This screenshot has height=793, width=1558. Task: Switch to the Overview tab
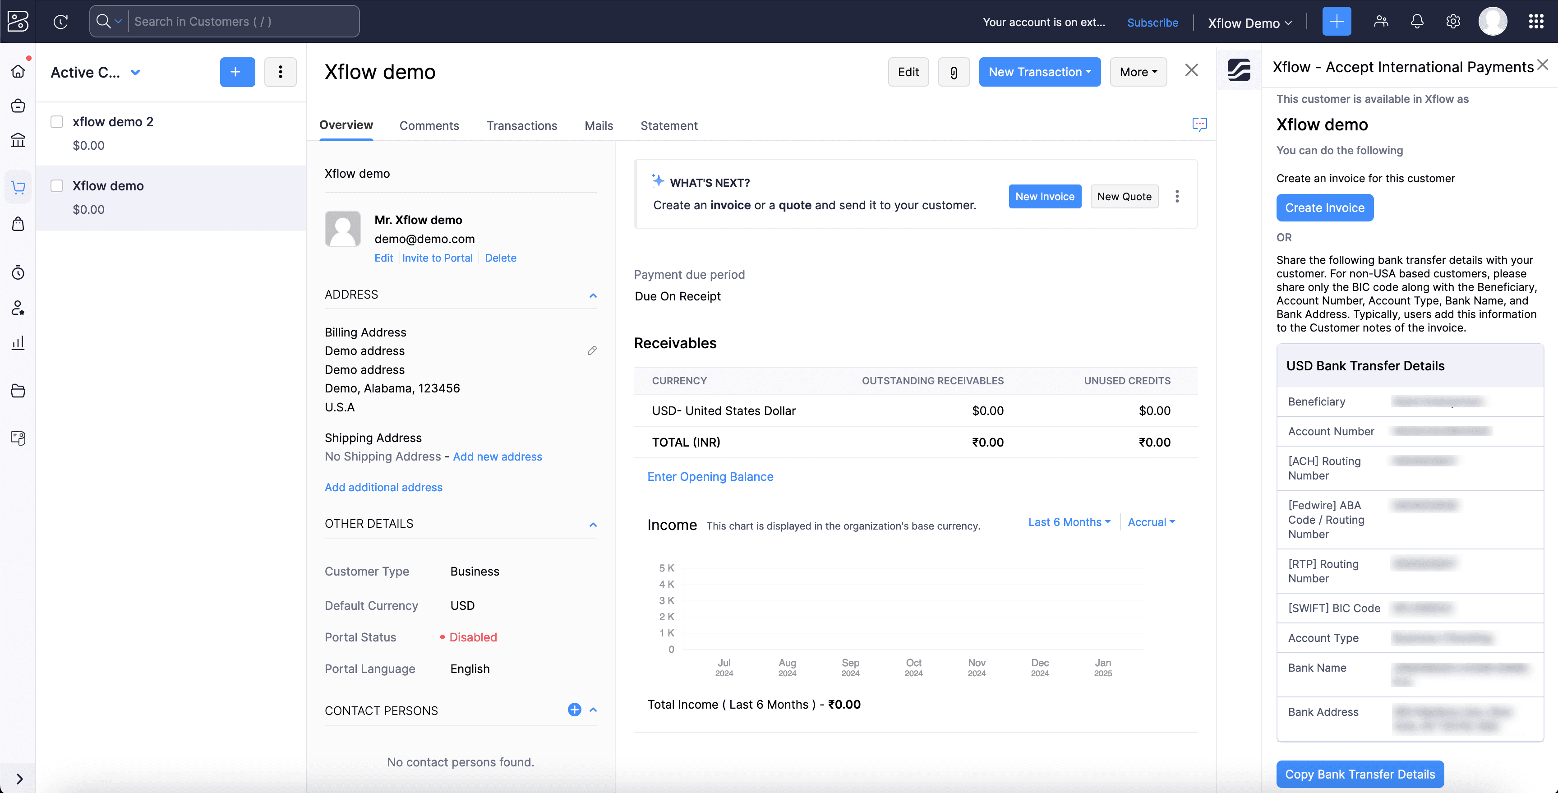pos(346,125)
